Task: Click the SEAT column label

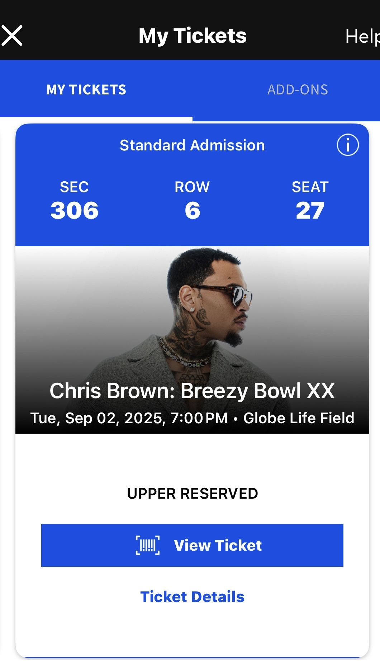Action: tap(310, 187)
